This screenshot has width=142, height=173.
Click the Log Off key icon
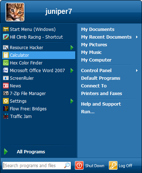point(113,165)
